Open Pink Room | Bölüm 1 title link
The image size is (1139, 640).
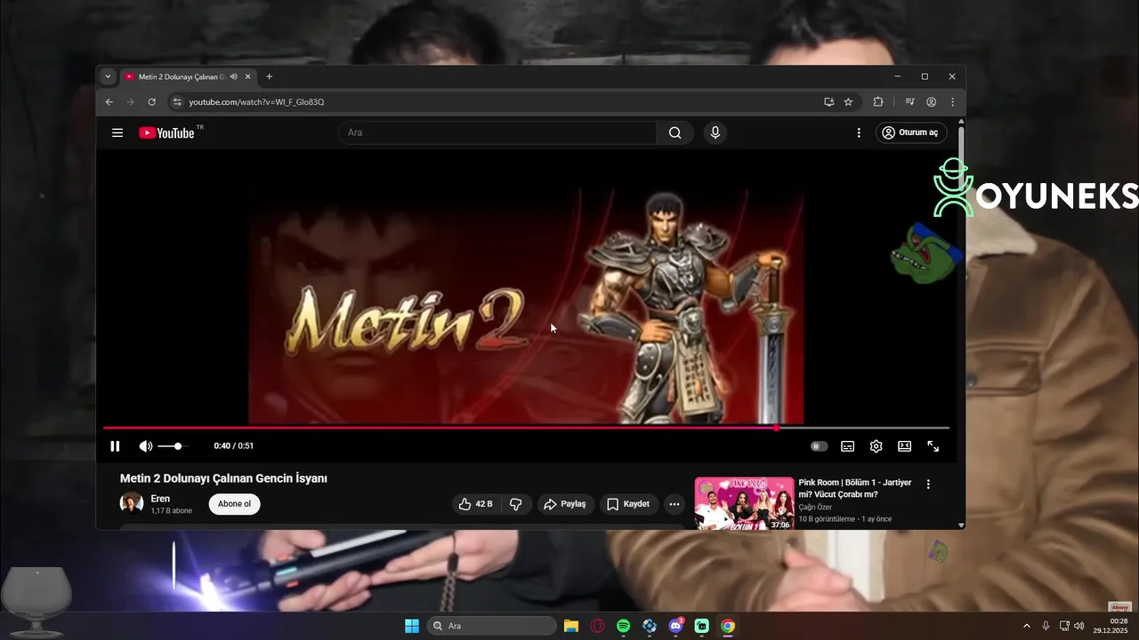(855, 488)
